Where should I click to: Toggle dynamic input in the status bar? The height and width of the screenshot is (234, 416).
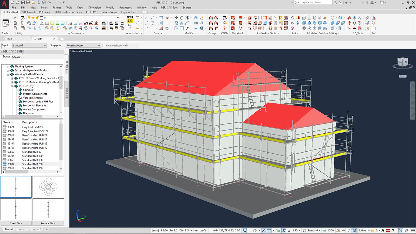coord(244,231)
